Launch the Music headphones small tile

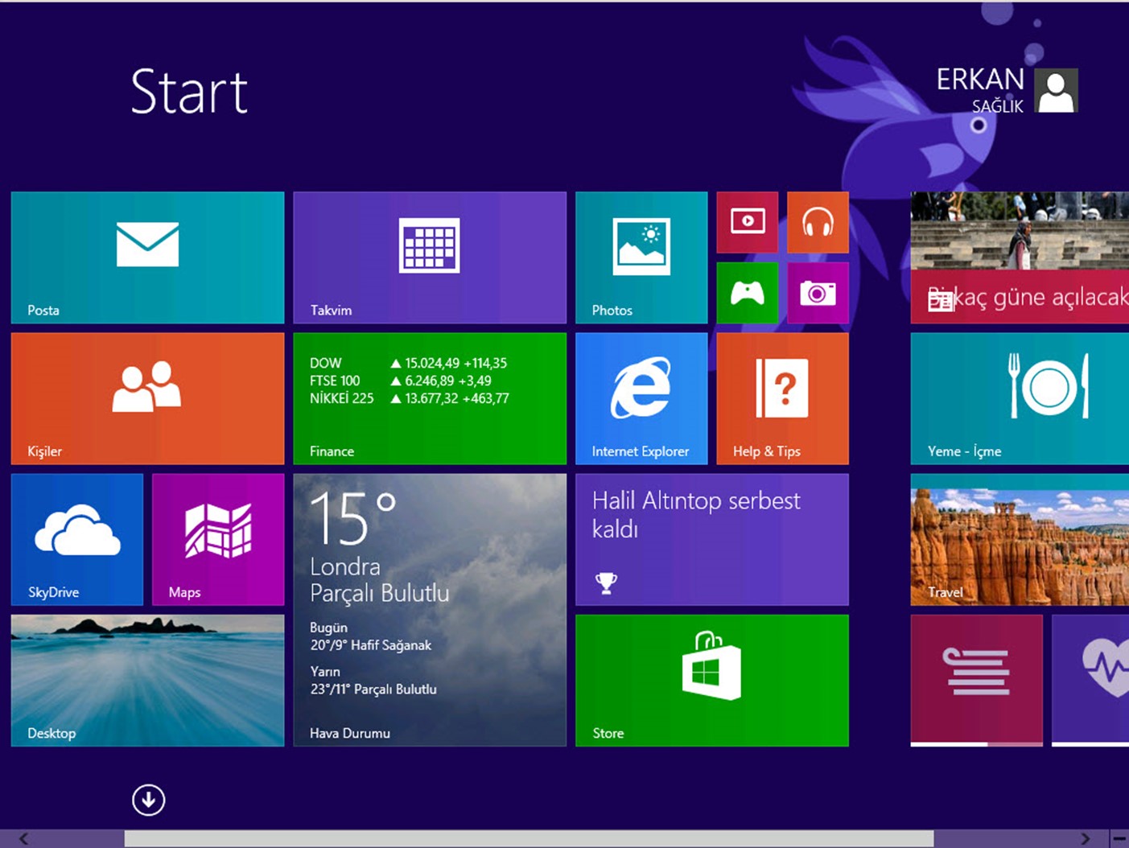(x=818, y=222)
